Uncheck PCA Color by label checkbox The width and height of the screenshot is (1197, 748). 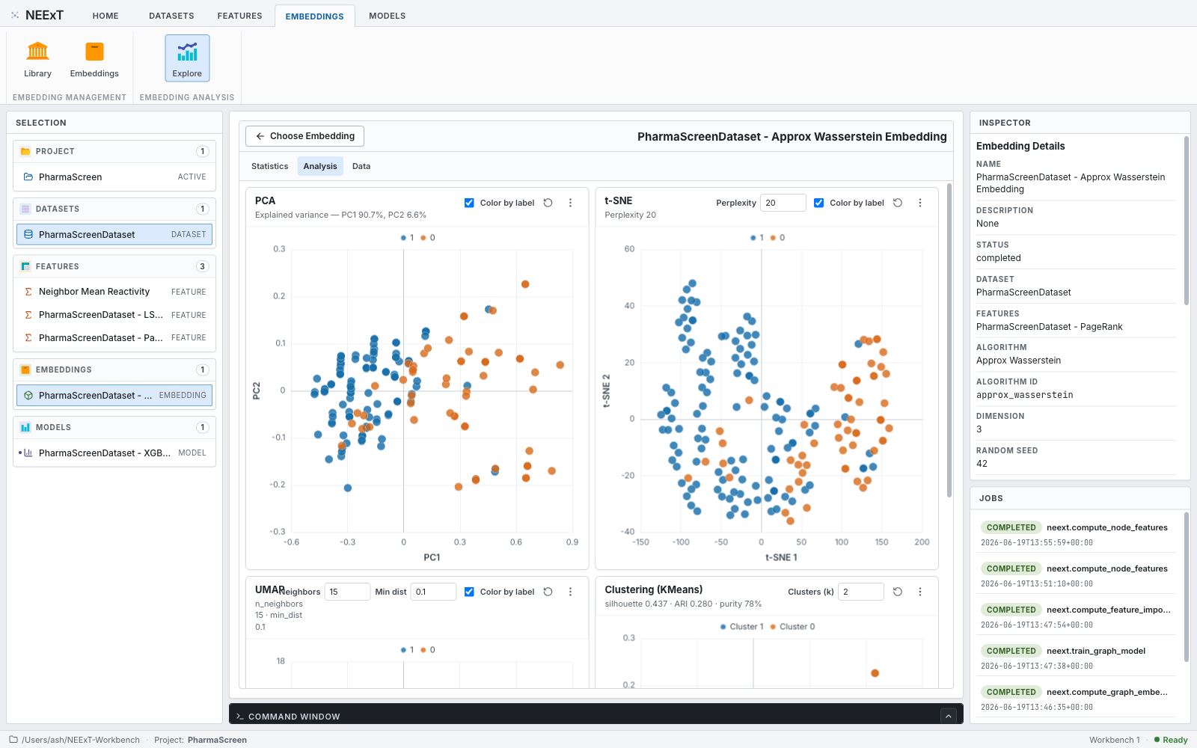point(469,203)
